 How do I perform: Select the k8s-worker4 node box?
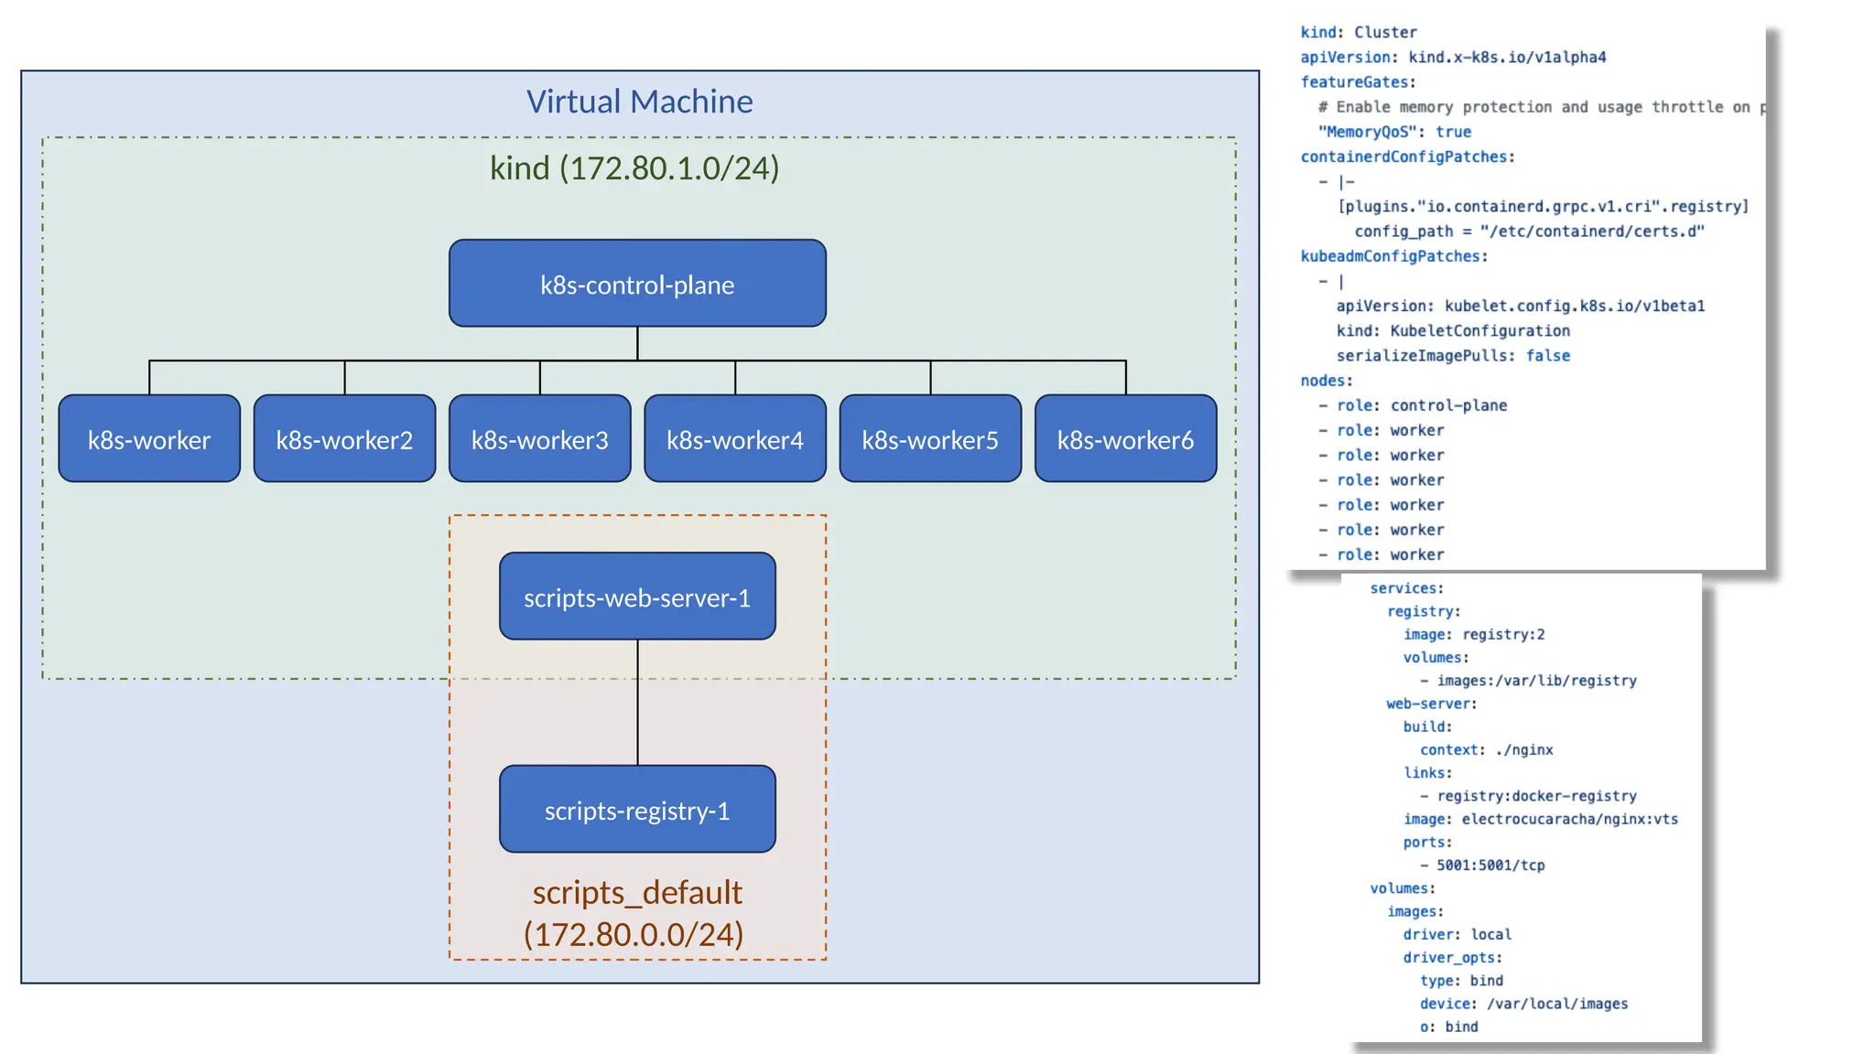(734, 440)
